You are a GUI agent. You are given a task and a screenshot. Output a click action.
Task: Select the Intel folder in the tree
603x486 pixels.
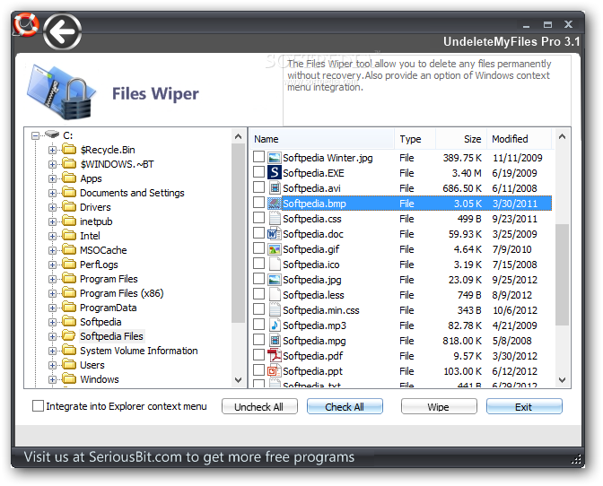click(90, 236)
